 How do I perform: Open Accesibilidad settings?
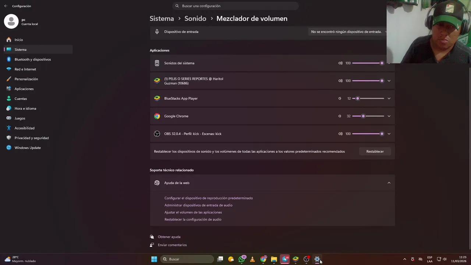[38, 128]
